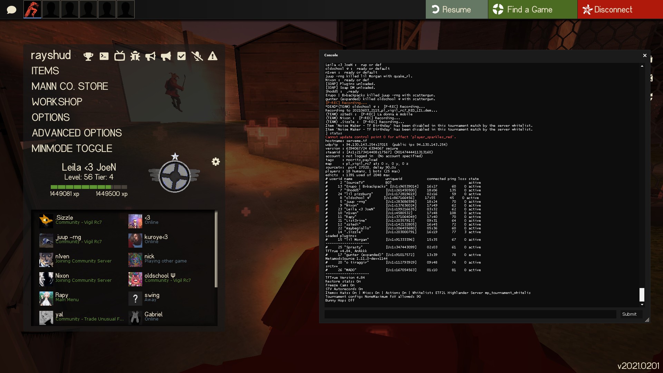Click the Leila <3 JoeN player name
This screenshot has width=663, height=373.
[89, 168]
